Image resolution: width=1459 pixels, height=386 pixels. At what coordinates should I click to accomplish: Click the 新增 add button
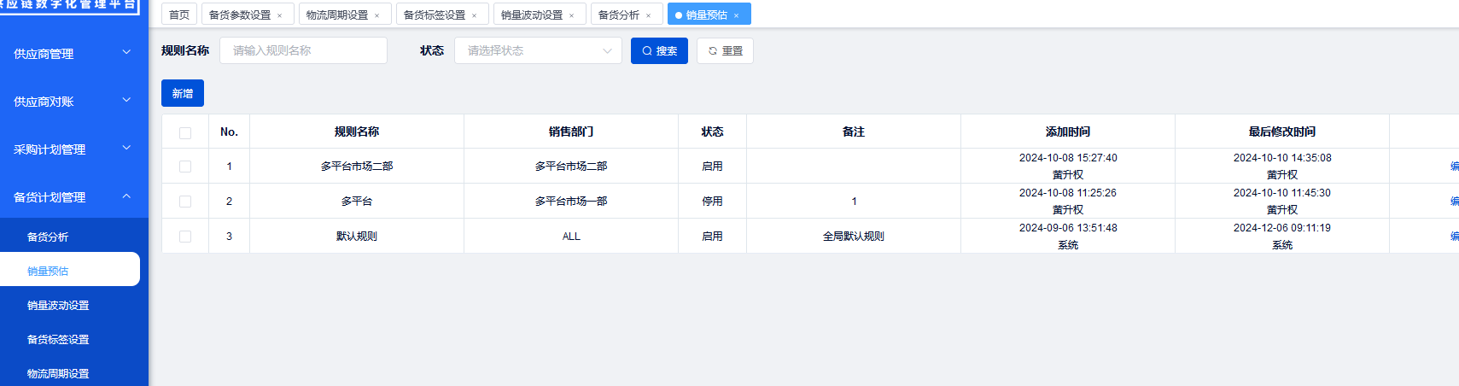point(183,93)
